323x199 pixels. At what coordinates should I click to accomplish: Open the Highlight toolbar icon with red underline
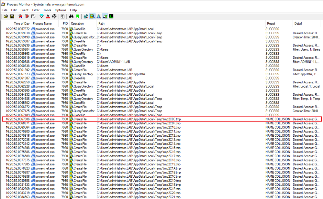pyautogui.click(x=48, y=16)
